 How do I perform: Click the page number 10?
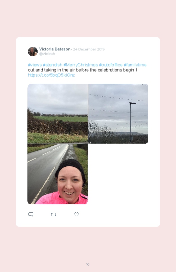coord(88,264)
